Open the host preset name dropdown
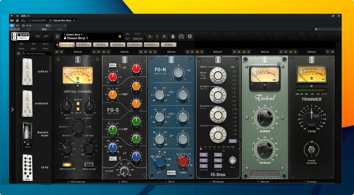354x195 pixels. tap(50, 26)
